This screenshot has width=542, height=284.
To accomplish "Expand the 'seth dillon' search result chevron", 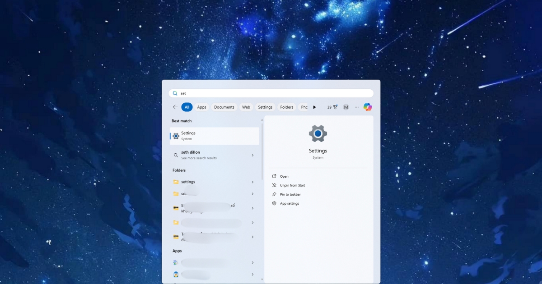I will pyautogui.click(x=252, y=155).
